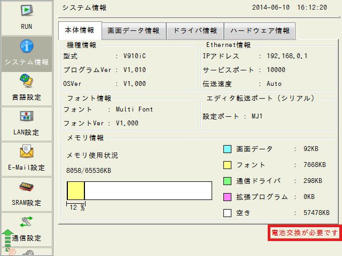Open 言語設定 language settings icon
Viewport: 342px width, 256px height.
27,82
